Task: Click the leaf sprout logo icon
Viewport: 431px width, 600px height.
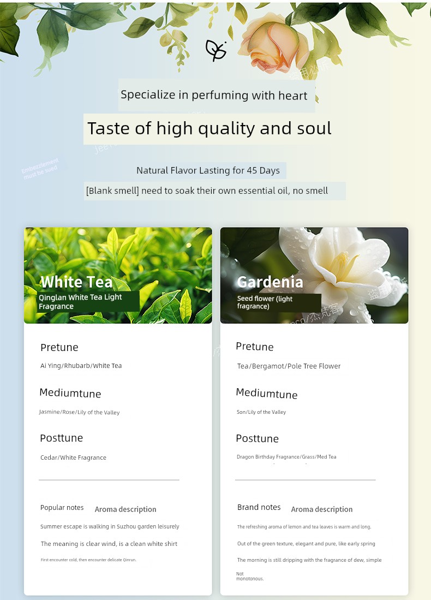Action: [x=215, y=50]
